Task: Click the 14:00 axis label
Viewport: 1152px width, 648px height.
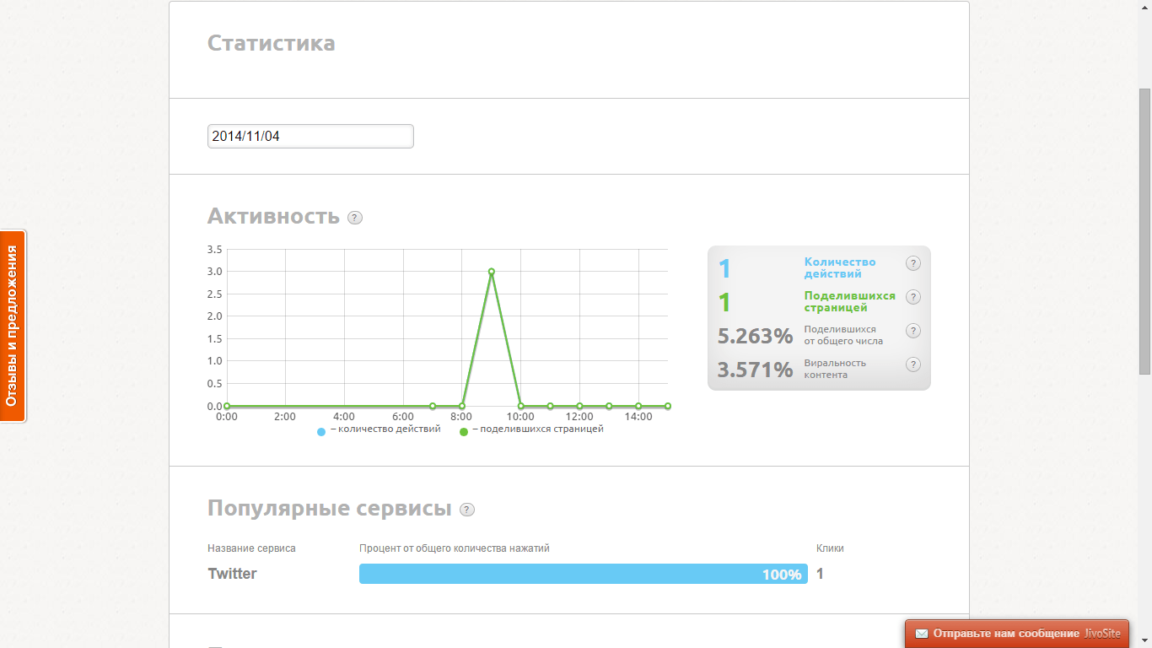Action: point(638,417)
